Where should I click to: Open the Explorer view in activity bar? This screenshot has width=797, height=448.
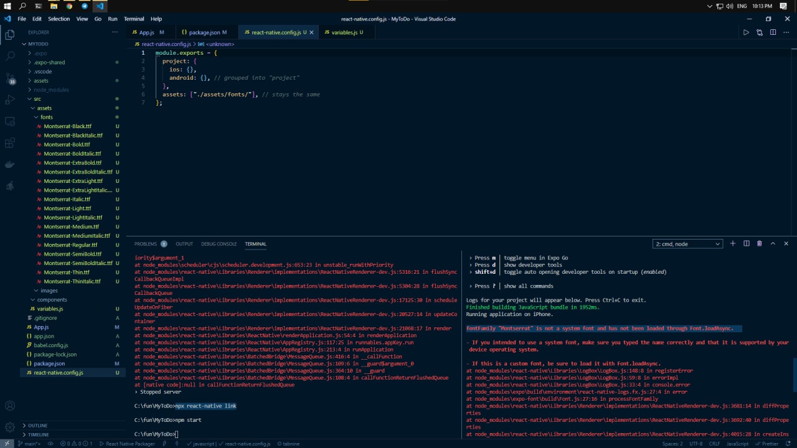[10, 35]
